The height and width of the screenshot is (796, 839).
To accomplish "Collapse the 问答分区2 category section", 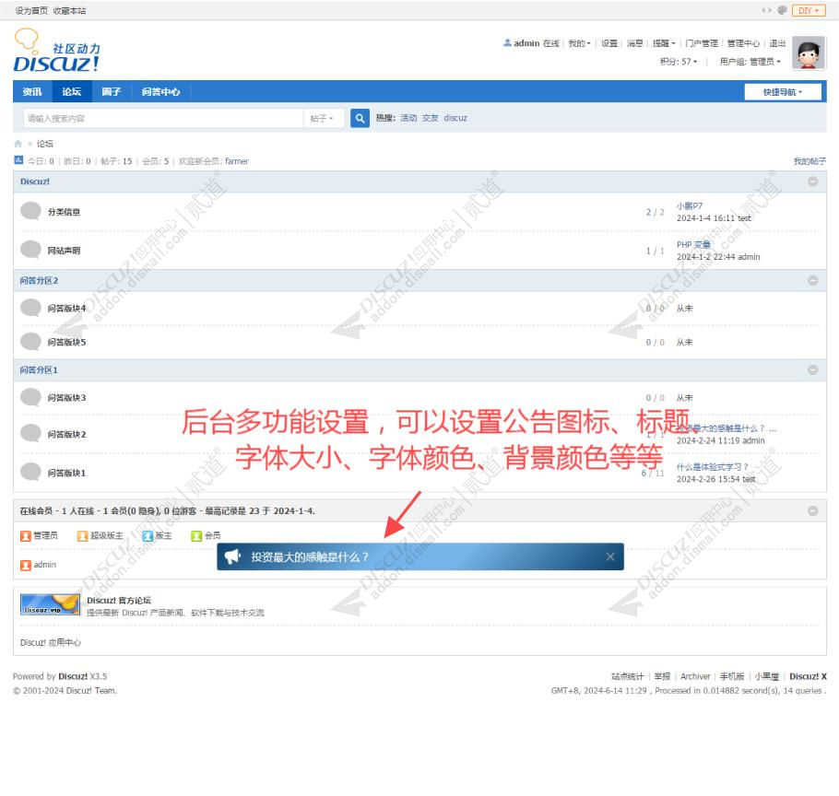I will point(813,281).
